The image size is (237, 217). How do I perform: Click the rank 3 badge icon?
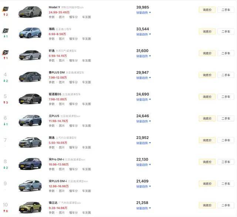(x=5, y=52)
